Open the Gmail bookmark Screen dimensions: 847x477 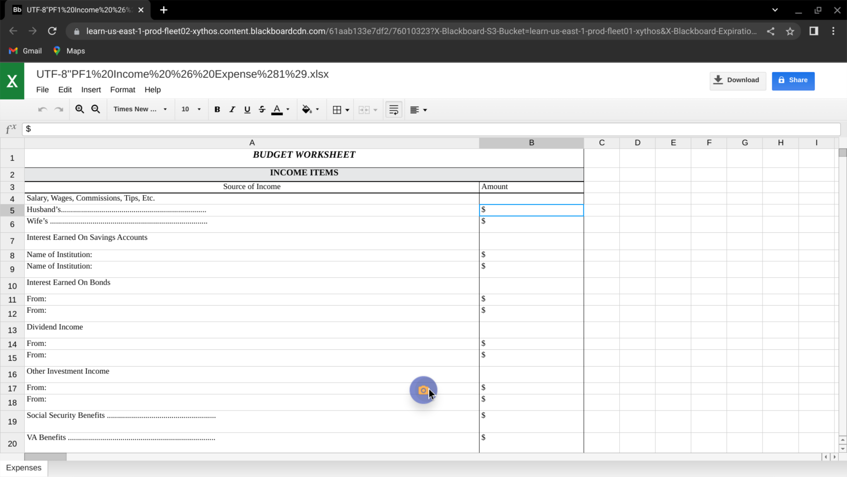coord(26,51)
